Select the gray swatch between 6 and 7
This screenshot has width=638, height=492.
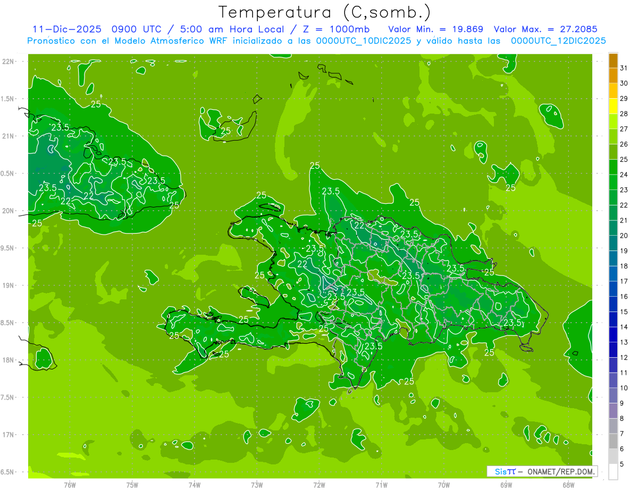point(613,442)
